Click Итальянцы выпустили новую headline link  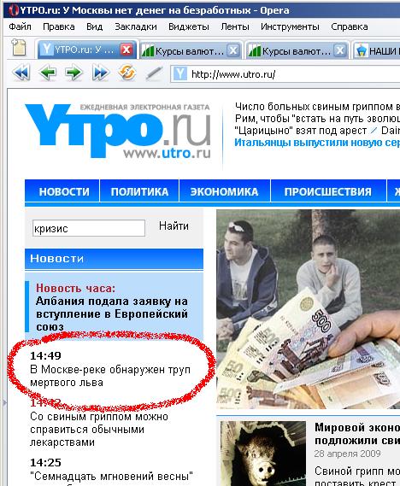(317, 143)
